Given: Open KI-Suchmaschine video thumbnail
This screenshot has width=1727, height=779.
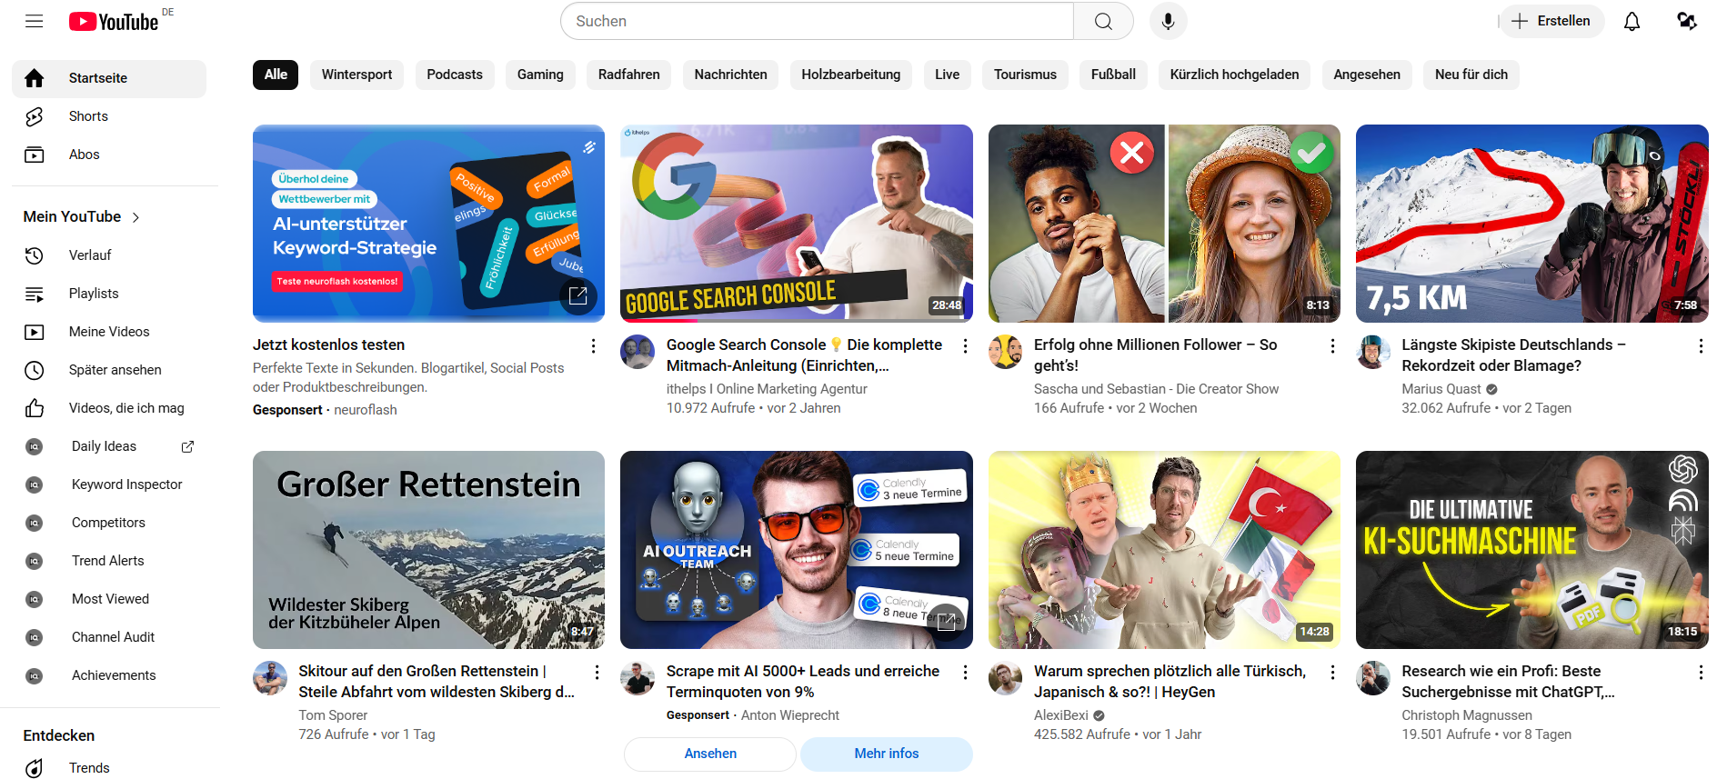Looking at the screenshot, I should point(1532,550).
